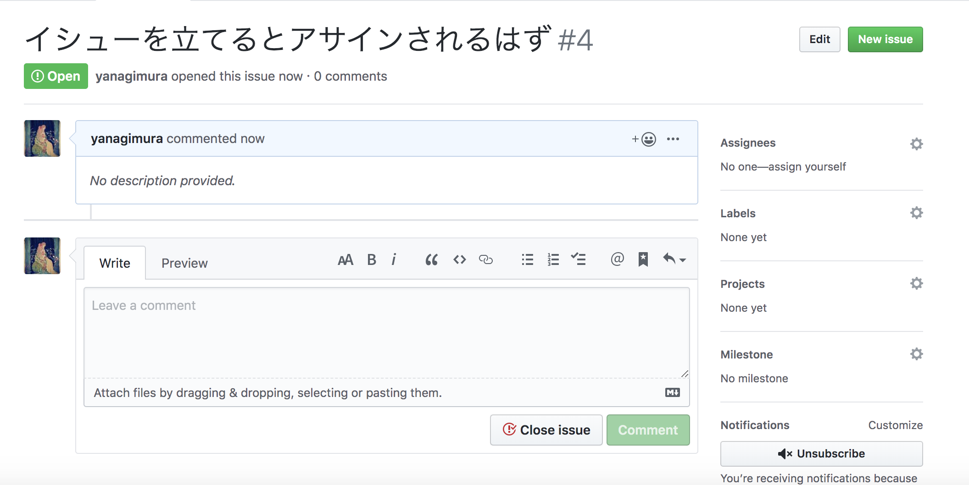Screen dimensions: 969x485
Task: Open saved replies with the bookmark icon
Action: point(642,259)
